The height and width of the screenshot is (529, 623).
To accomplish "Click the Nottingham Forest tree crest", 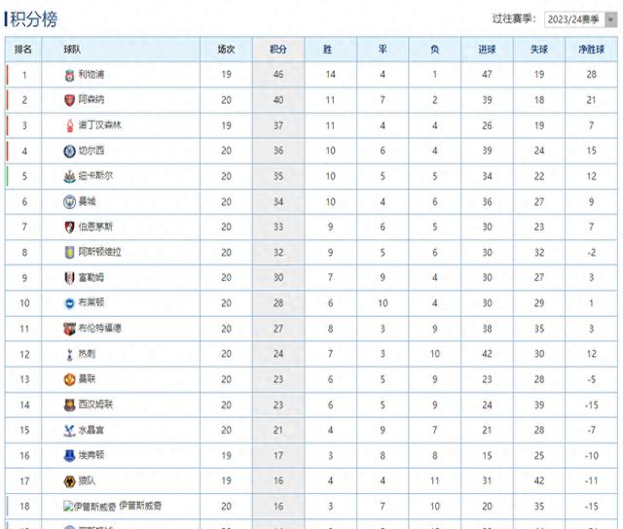I will pyautogui.click(x=69, y=125).
